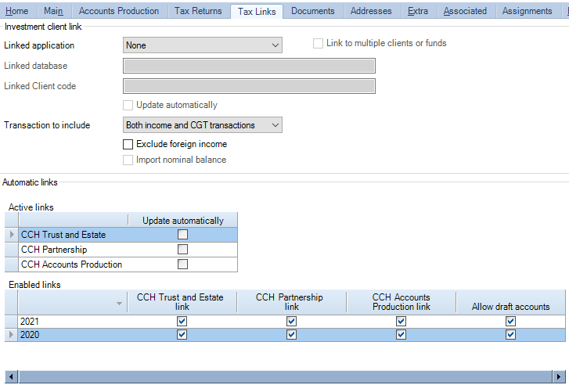This screenshot has width=569, height=385.
Task: Select the 2021 enabled links row
Action: 285,322
